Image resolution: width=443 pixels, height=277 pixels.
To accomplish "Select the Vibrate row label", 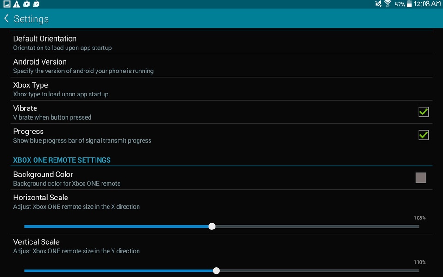I will pyautogui.click(x=25, y=108).
